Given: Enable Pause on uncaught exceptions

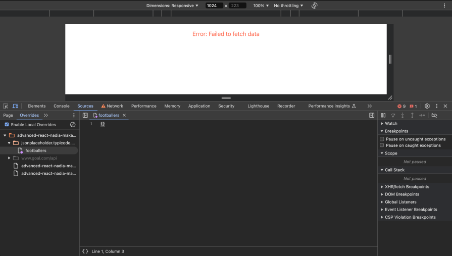Looking at the screenshot, I should [382, 139].
